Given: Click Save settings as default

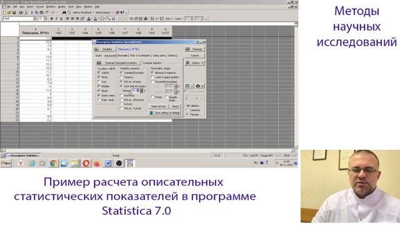Looking at the screenshot, I should [x=165, y=112].
